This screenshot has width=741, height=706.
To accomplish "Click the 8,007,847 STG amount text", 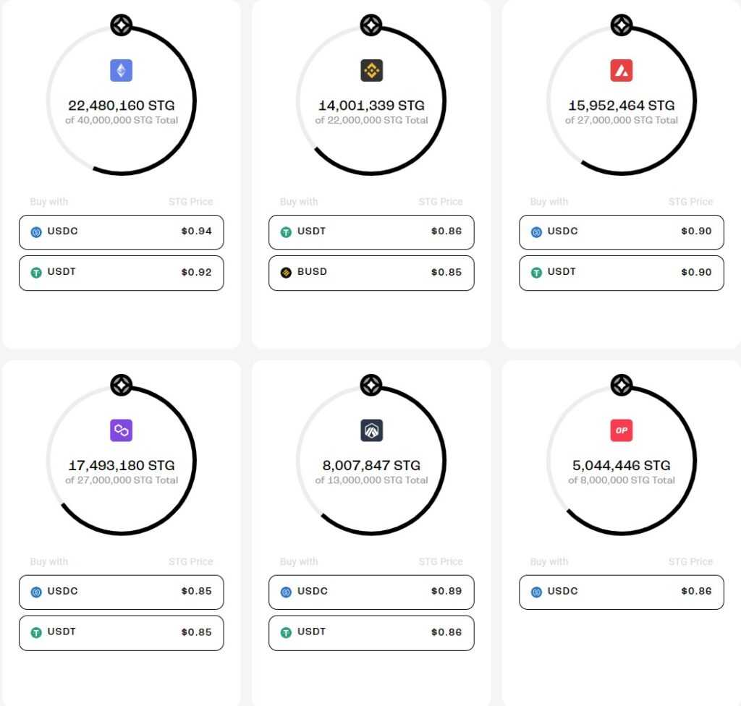I will tap(371, 465).
